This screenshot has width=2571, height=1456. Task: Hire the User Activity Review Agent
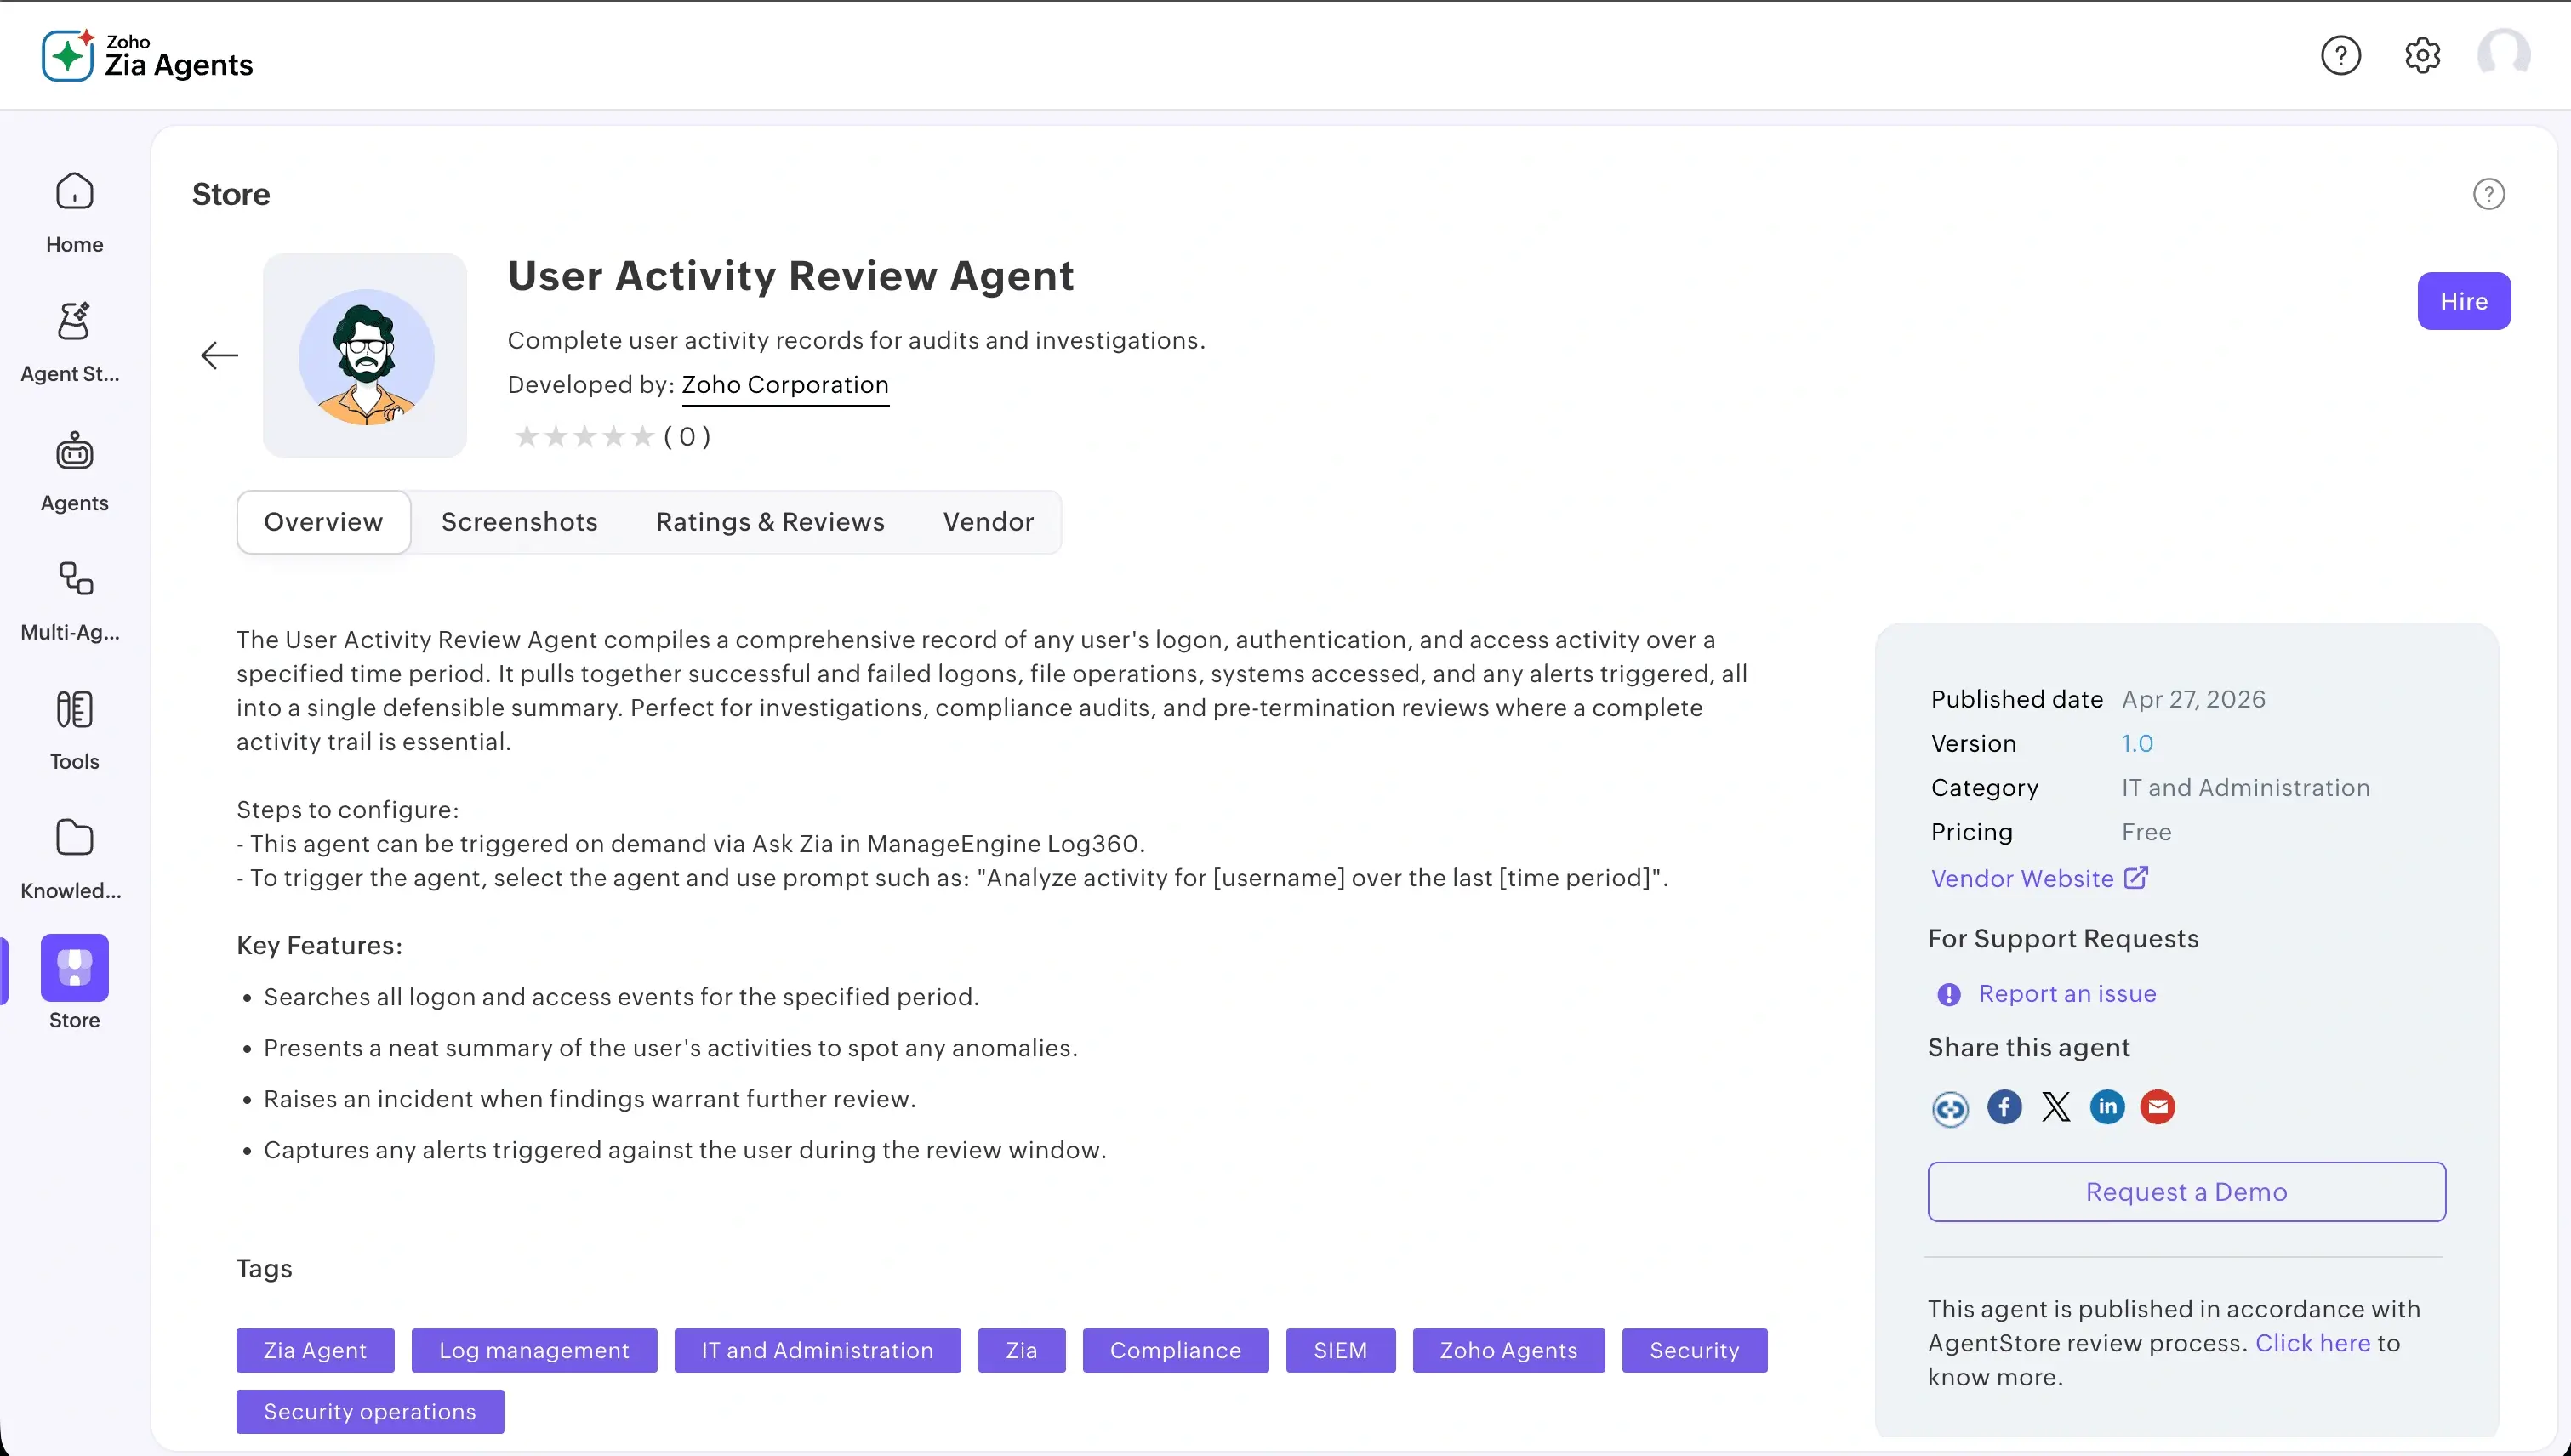pos(2463,301)
